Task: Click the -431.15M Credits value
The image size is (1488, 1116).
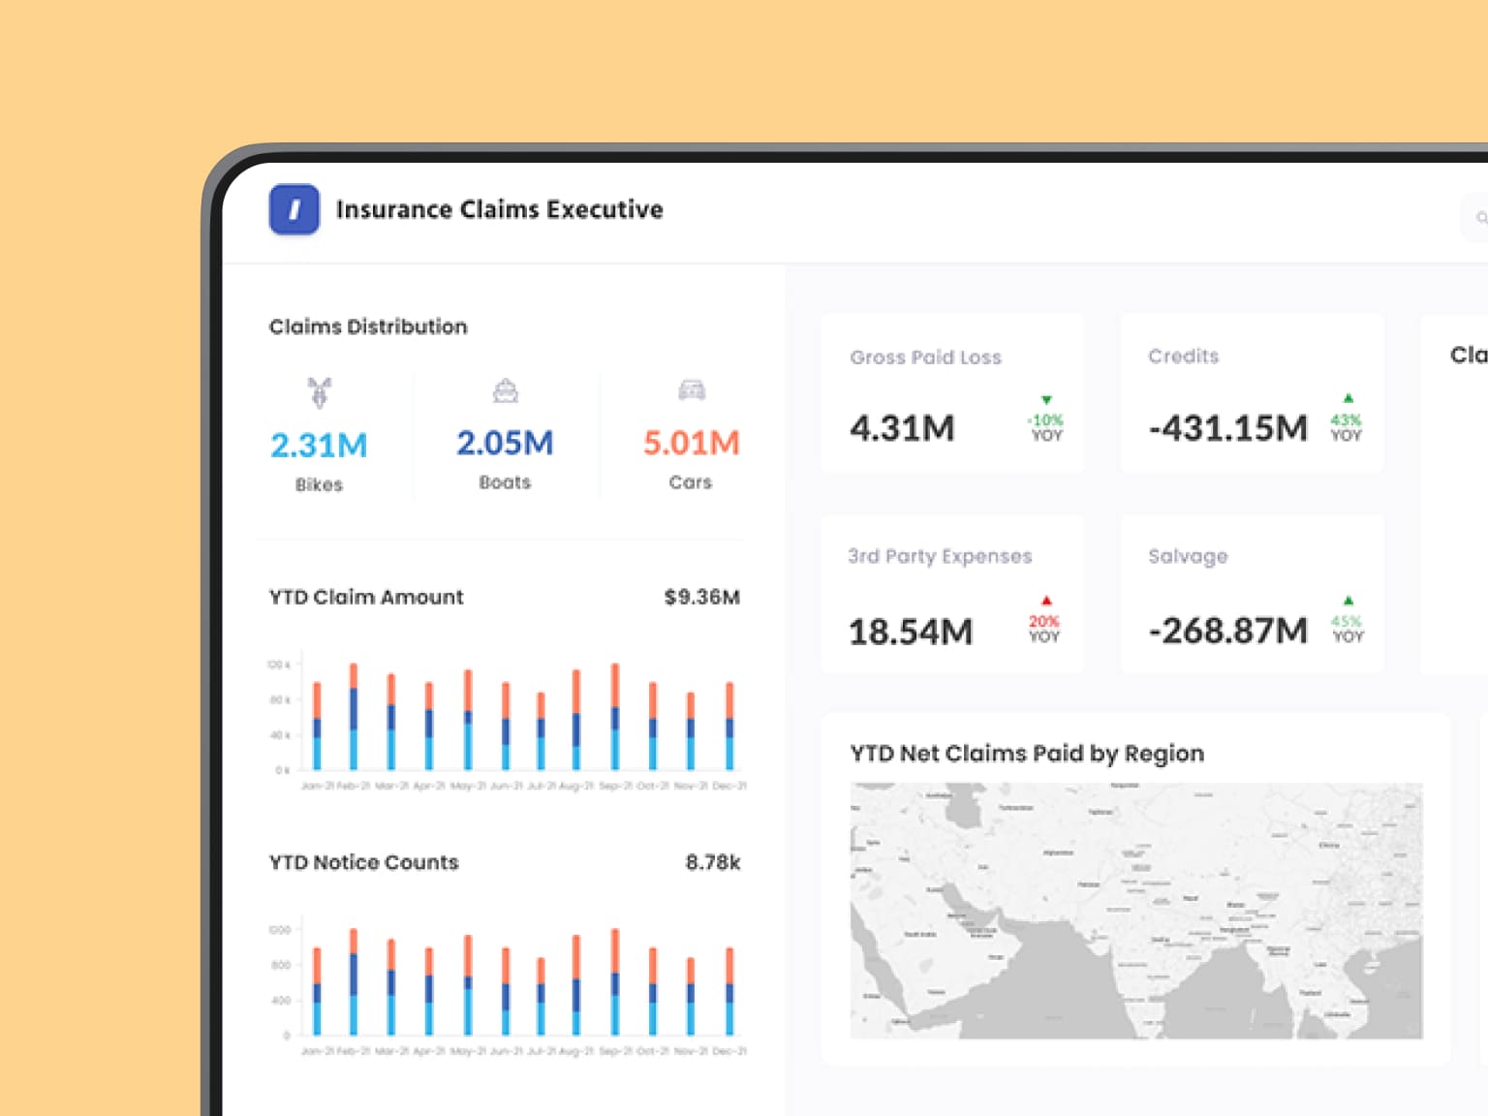Action: pyautogui.click(x=1227, y=428)
